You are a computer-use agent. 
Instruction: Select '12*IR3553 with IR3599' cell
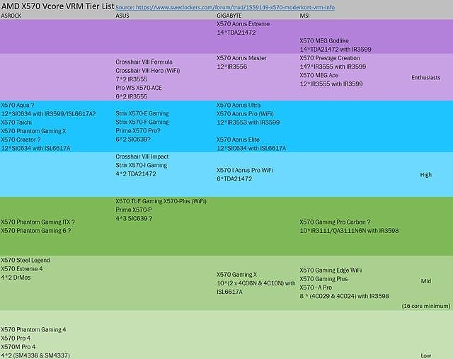[248, 122]
